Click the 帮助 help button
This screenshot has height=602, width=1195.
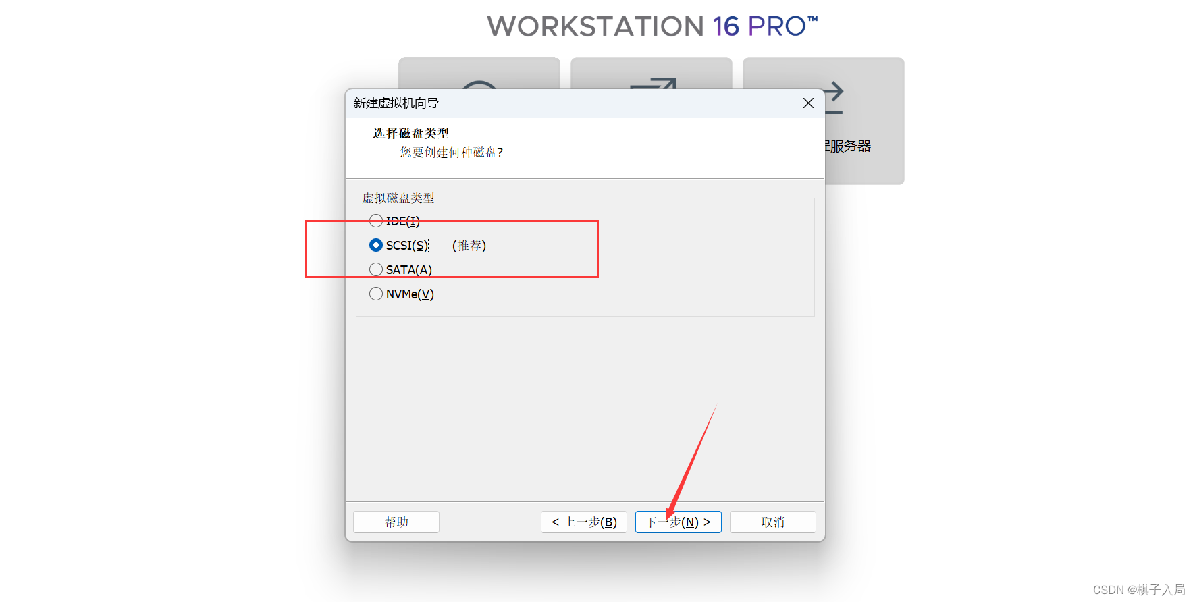pyautogui.click(x=396, y=522)
